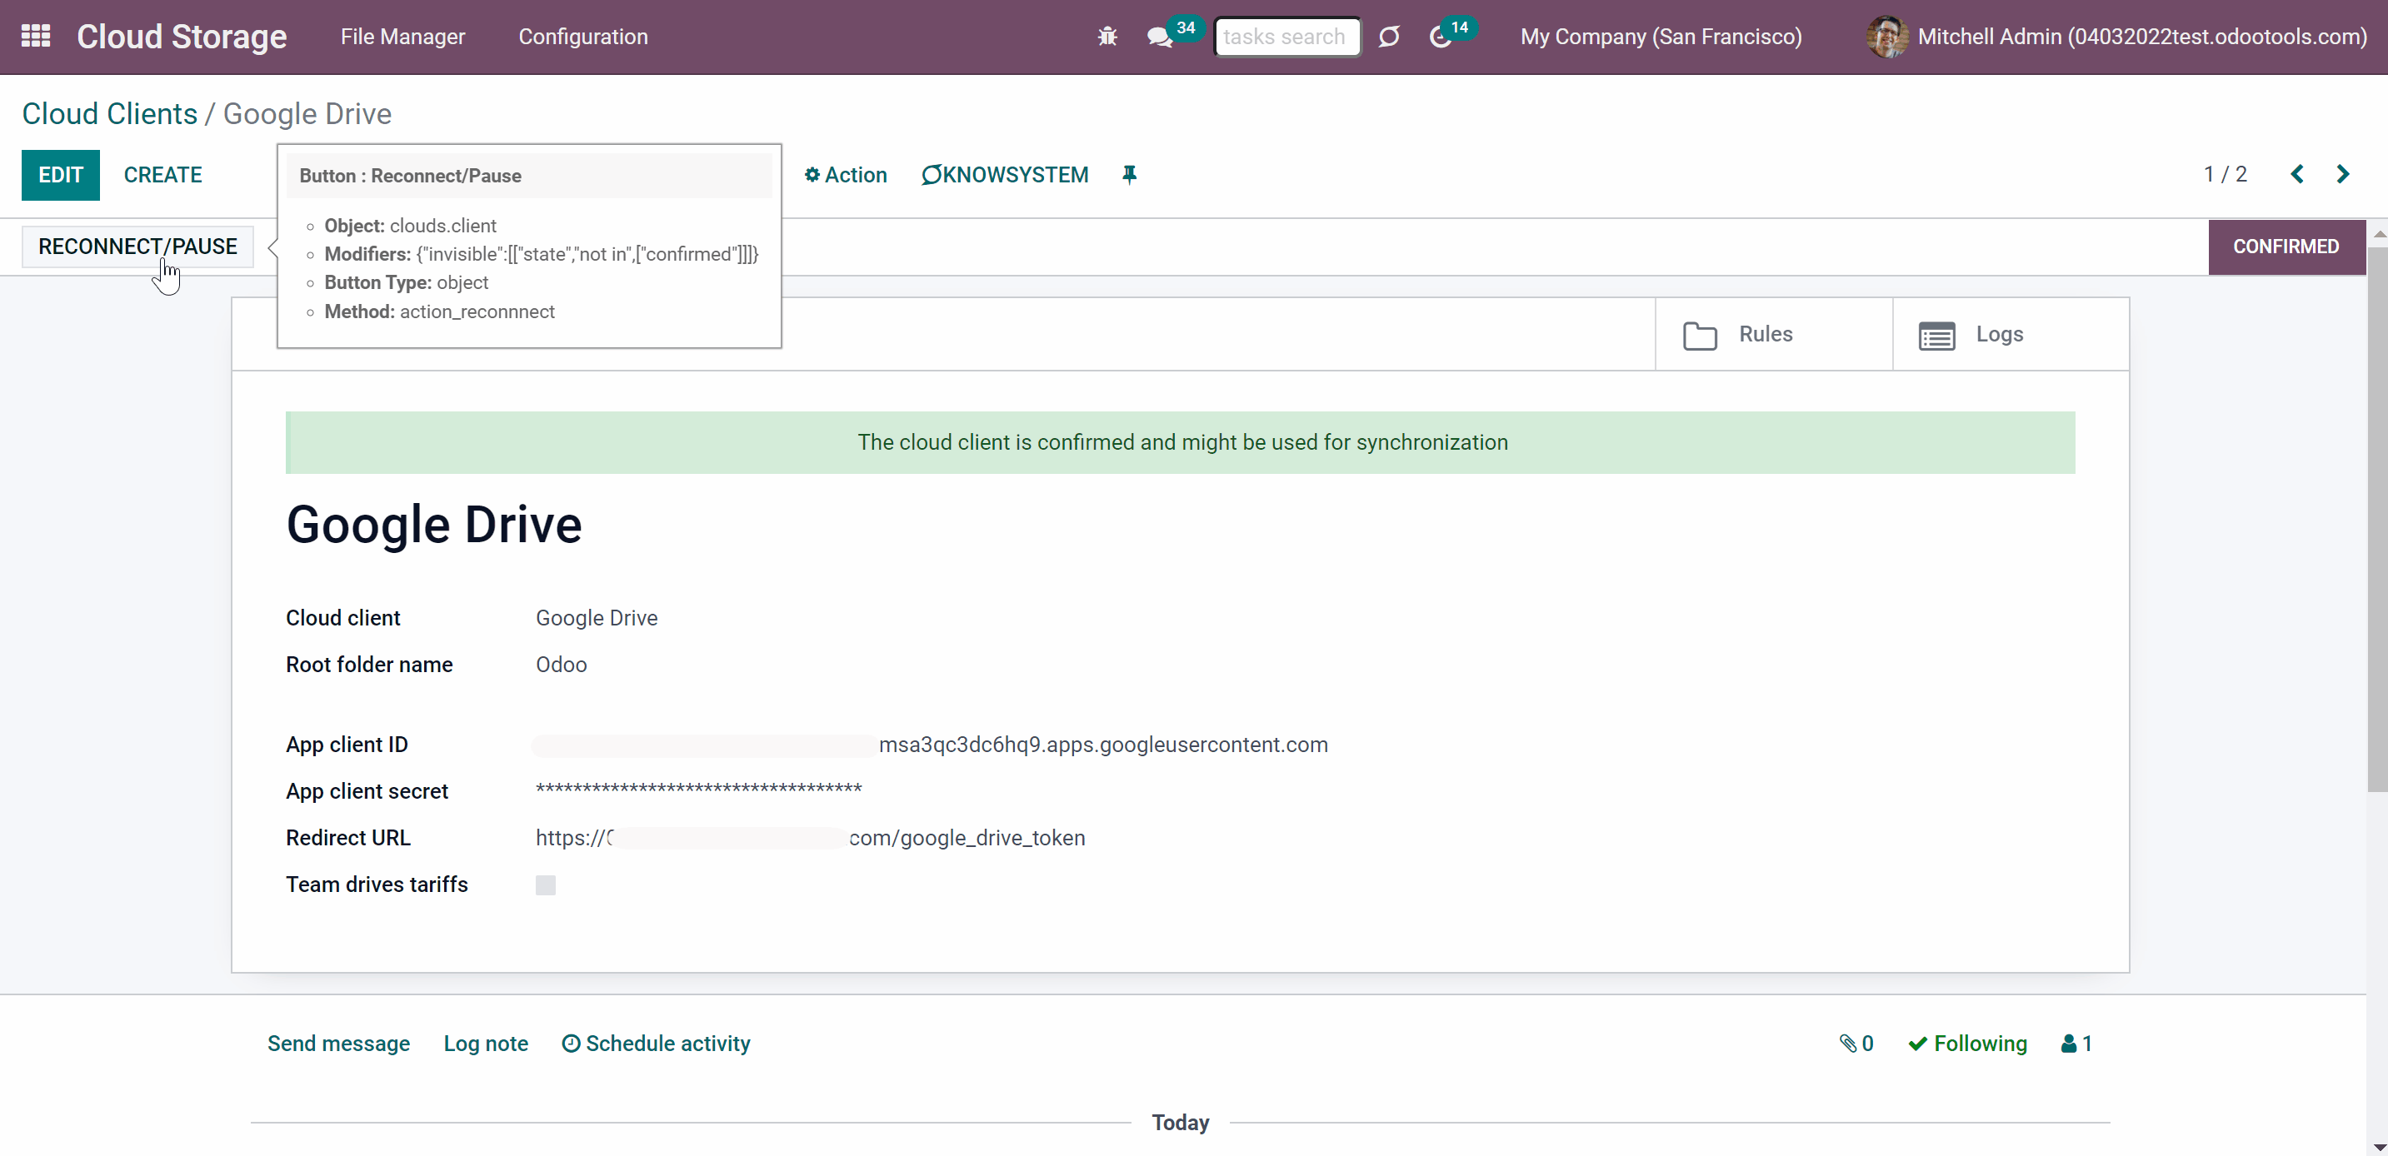Click the masked App client secret value
The image size is (2388, 1156).
[x=699, y=790]
